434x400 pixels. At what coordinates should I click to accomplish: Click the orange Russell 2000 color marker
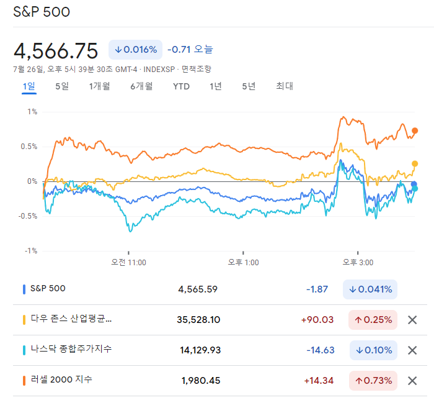click(x=24, y=381)
